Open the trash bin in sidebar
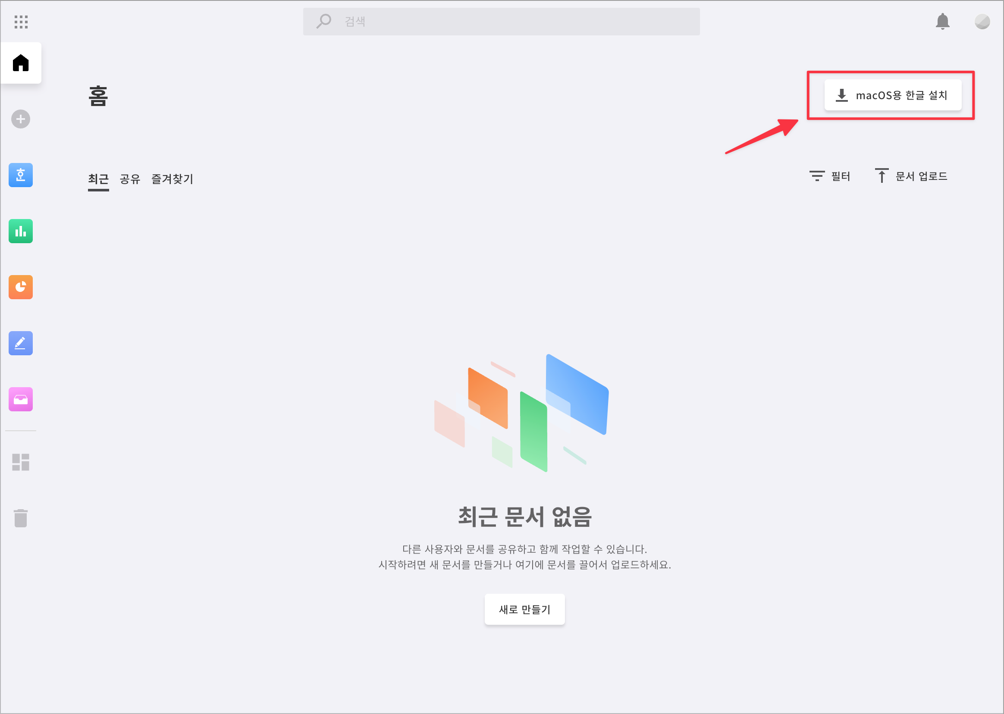 [21, 518]
